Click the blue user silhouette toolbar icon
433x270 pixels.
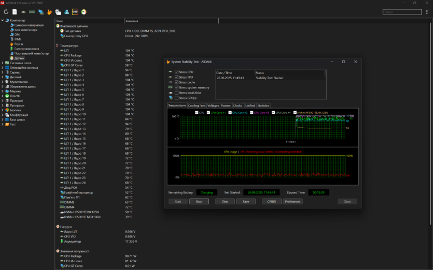66,12
